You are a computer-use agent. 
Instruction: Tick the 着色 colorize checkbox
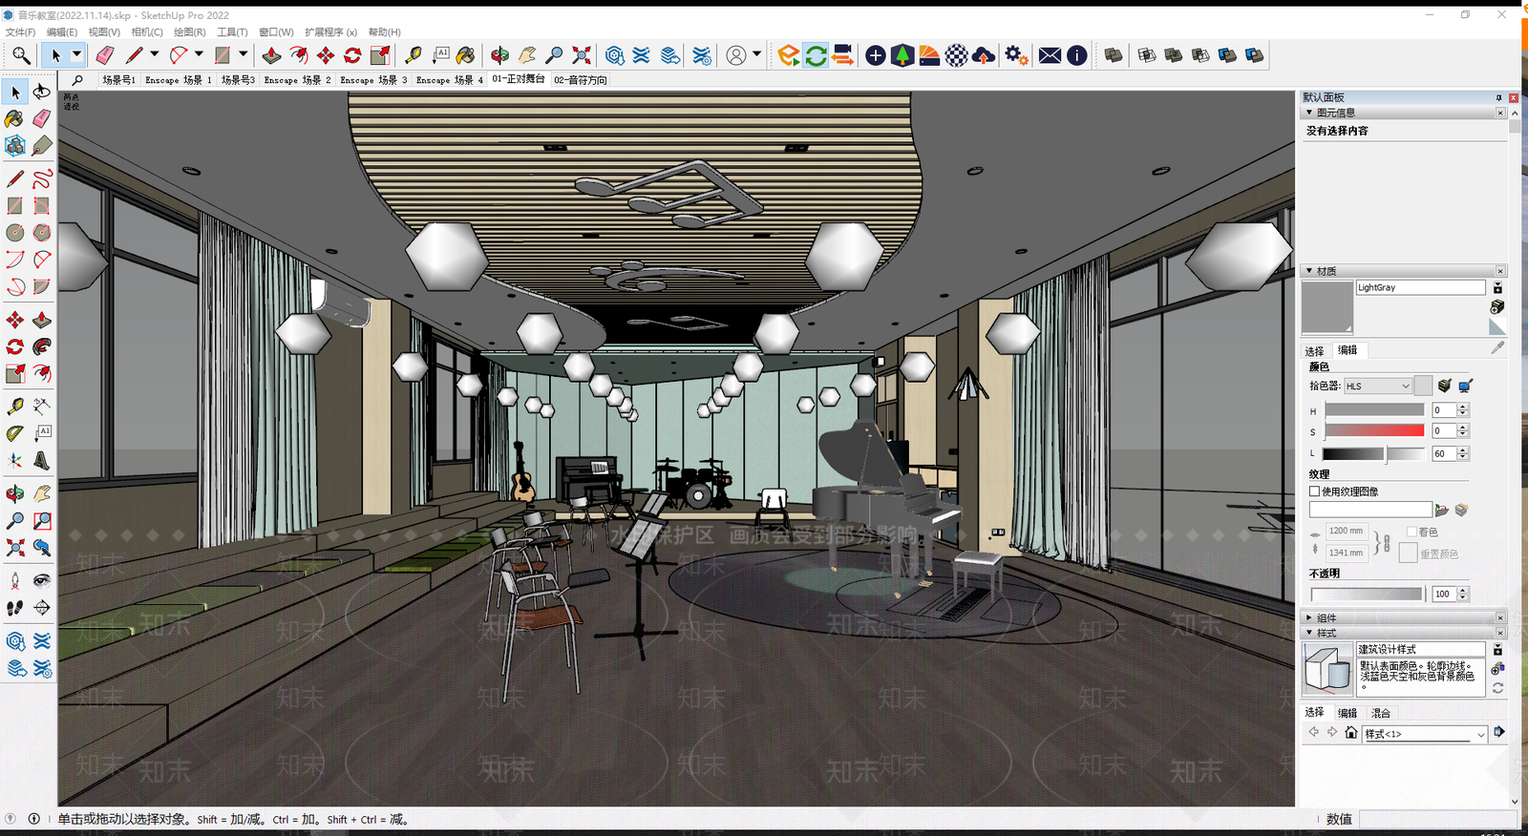[1411, 532]
